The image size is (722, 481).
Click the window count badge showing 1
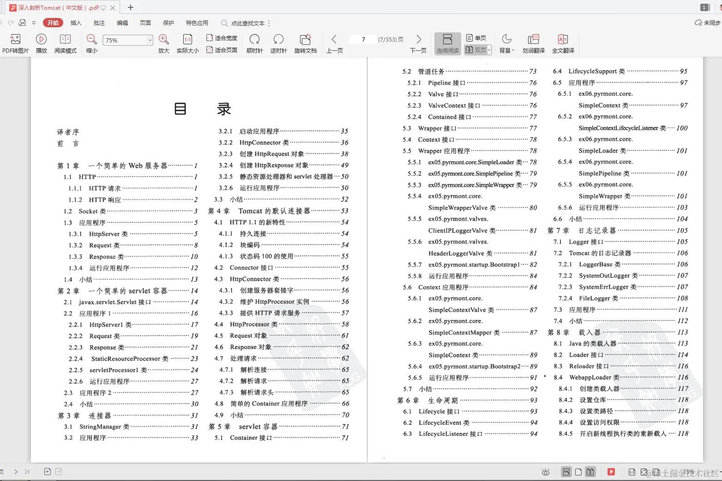tap(704, 7)
